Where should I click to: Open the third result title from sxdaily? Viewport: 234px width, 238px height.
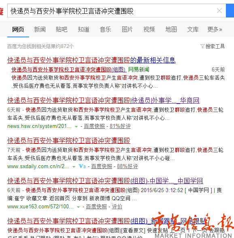tap(69, 141)
